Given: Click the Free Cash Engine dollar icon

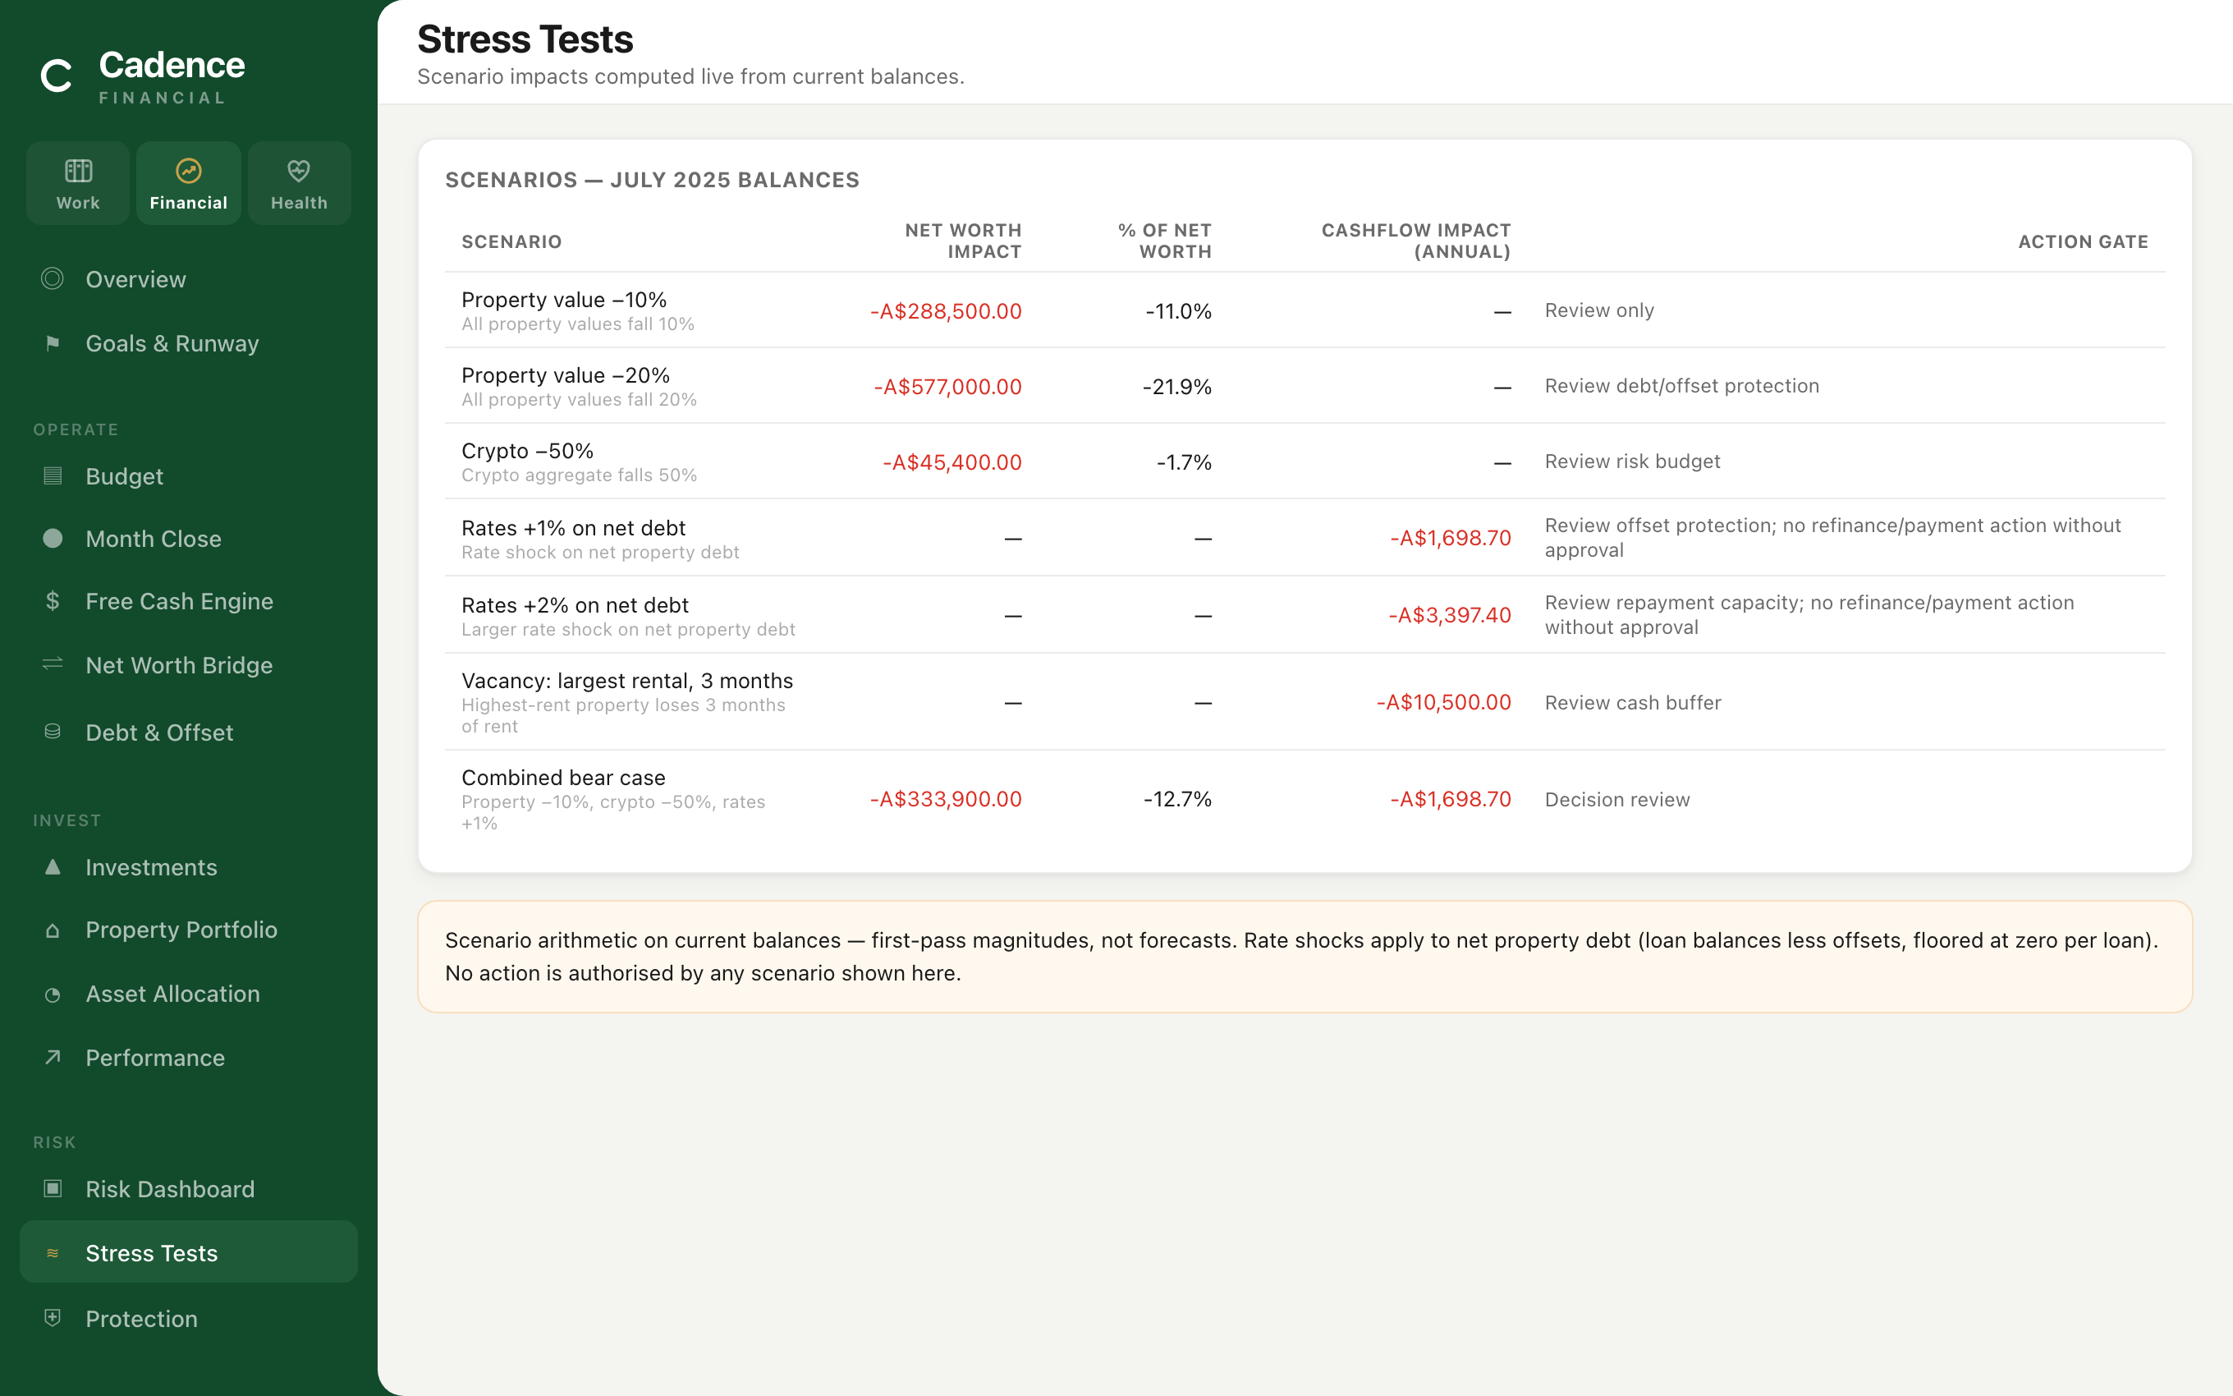Looking at the screenshot, I should (53, 601).
